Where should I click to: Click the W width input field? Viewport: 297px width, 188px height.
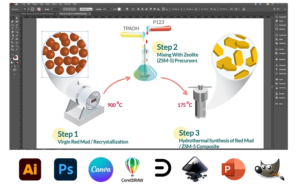205,9
